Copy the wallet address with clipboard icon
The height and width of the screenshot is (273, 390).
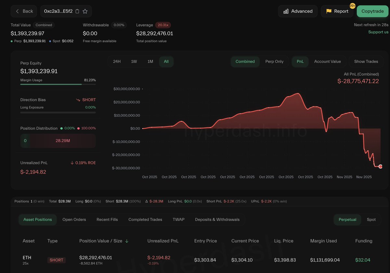[77, 11]
